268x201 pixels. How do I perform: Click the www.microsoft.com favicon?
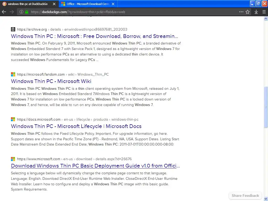tap(13, 159)
